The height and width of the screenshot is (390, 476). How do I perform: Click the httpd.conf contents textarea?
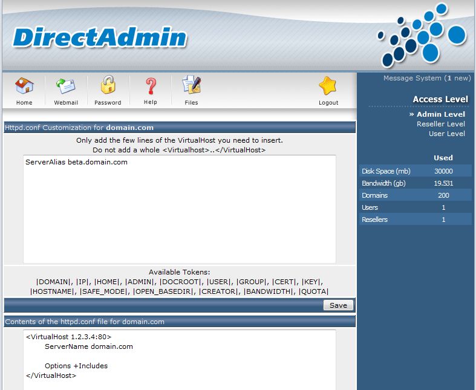[x=180, y=360]
